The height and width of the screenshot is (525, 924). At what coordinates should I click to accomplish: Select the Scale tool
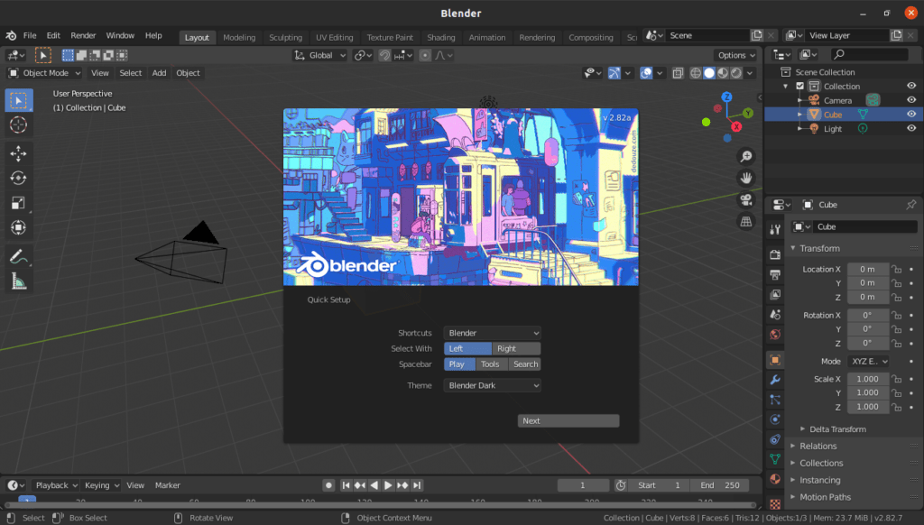(18, 203)
